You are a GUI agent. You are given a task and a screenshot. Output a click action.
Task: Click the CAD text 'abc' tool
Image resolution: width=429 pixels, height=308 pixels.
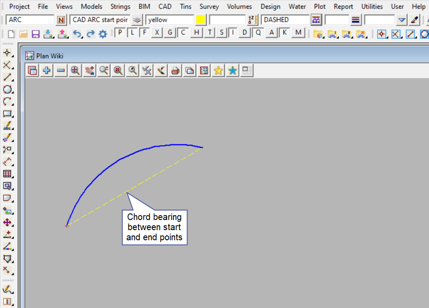[7, 126]
